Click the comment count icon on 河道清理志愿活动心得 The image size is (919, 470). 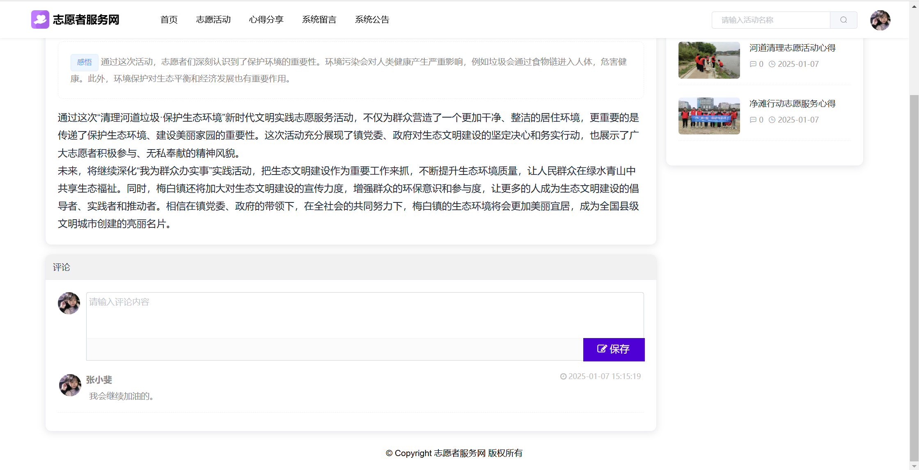753,64
